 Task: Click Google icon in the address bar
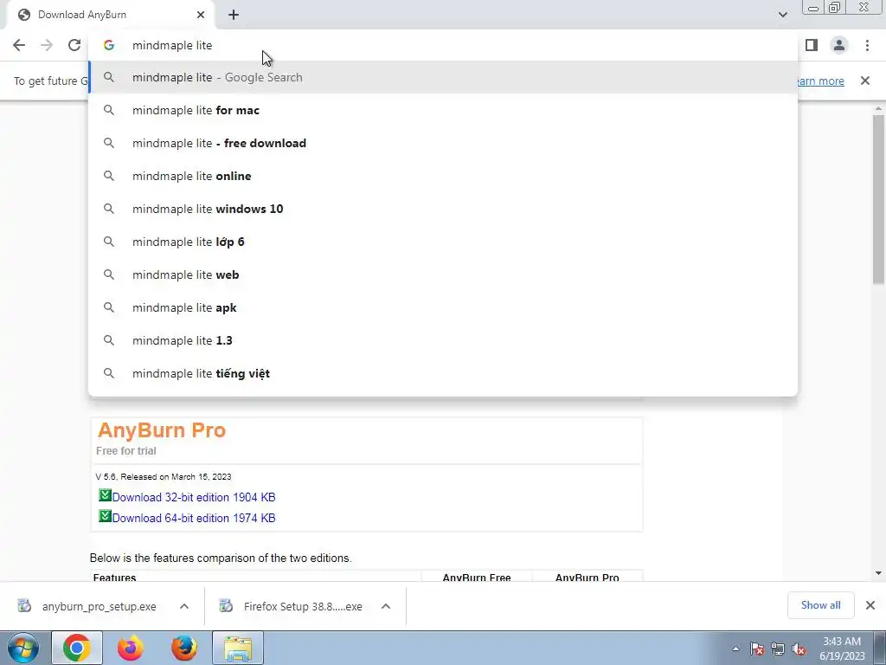109,45
